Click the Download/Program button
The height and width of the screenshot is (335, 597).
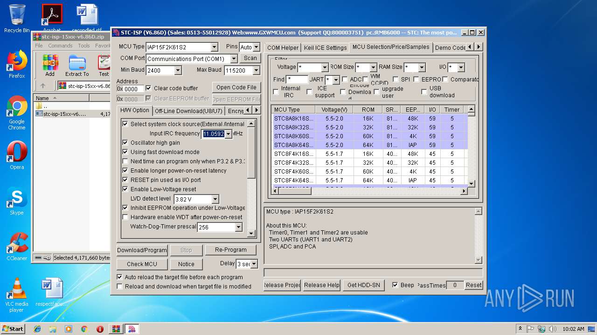(x=142, y=250)
